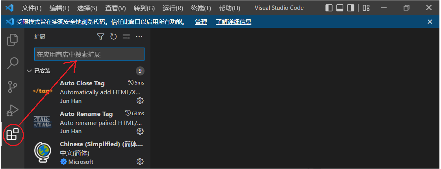Open the Search view in activity bar

[12, 63]
